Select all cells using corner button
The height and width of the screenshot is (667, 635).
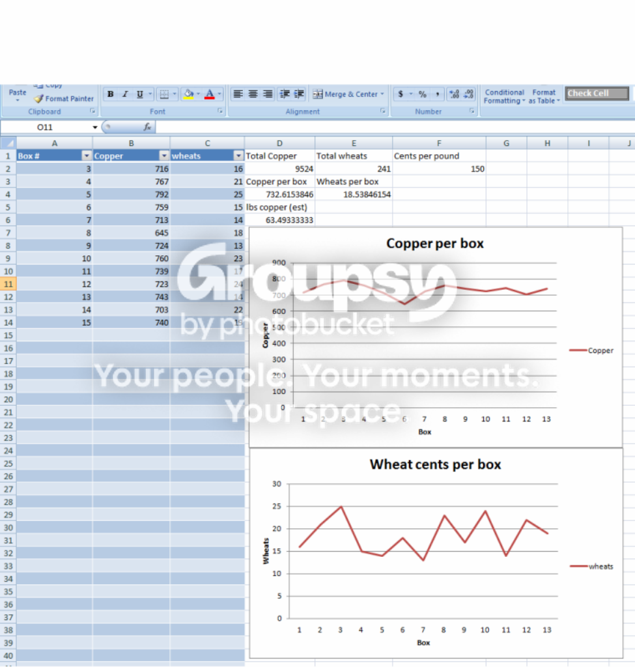8,143
